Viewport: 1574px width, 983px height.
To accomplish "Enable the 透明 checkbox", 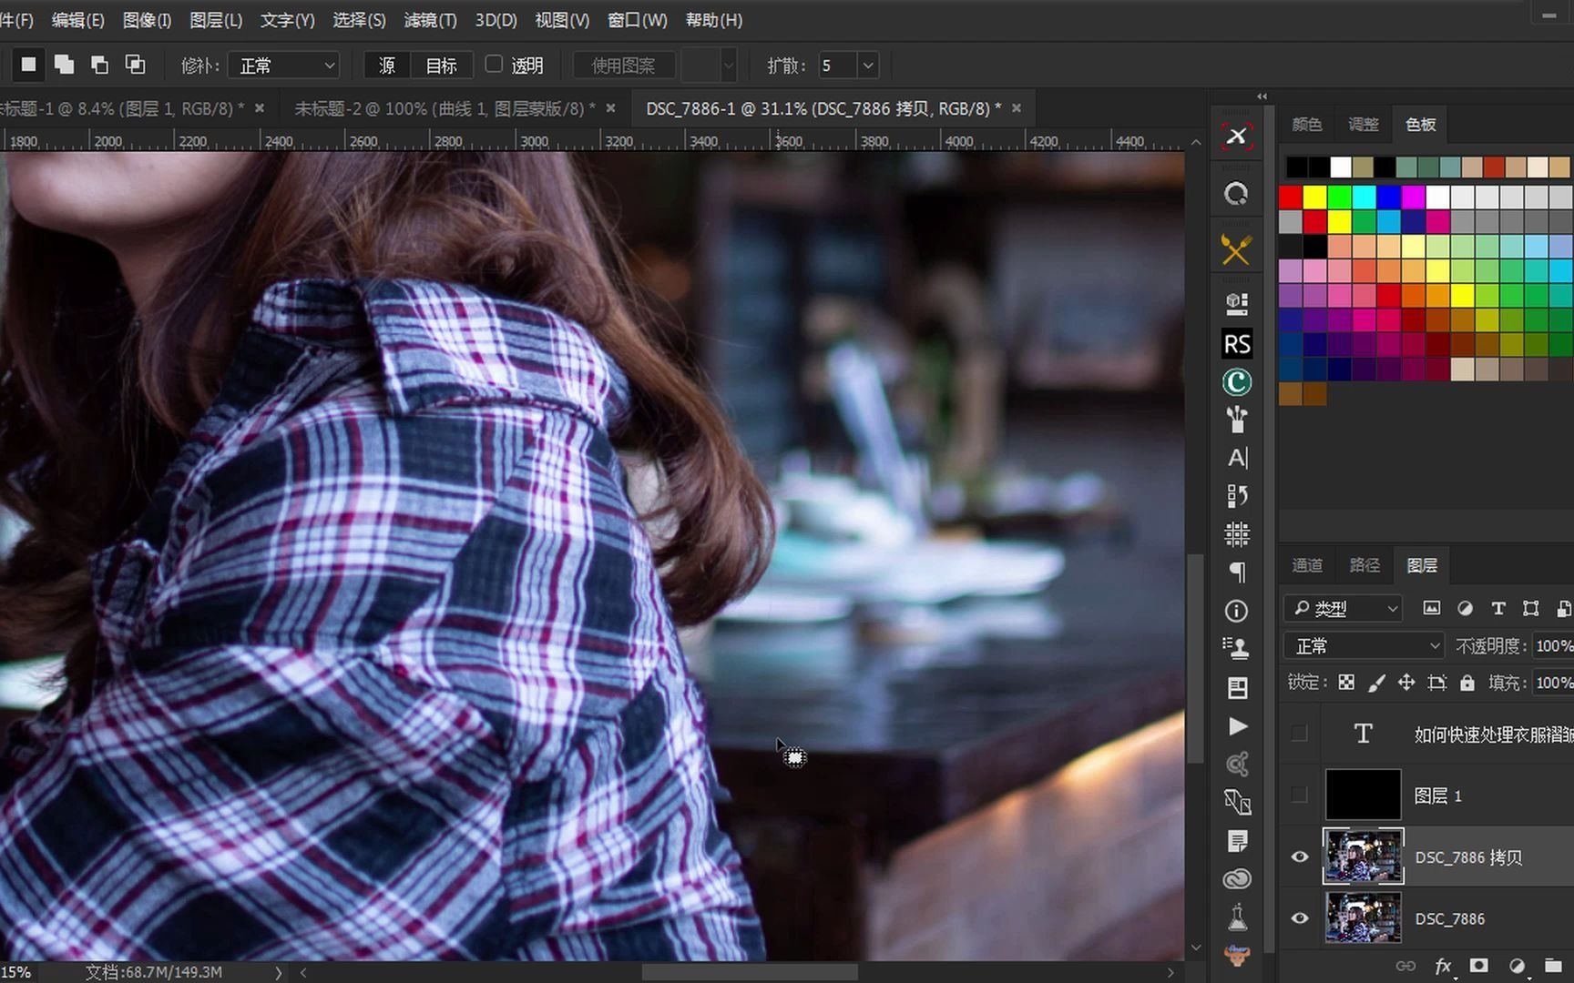I will click(494, 65).
